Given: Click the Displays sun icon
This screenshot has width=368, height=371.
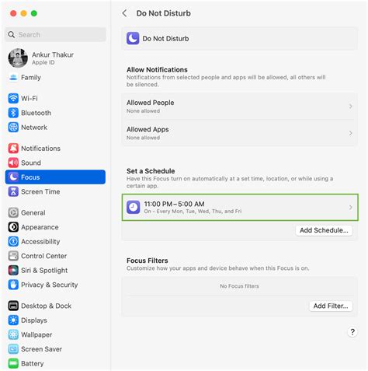Looking at the screenshot, I should tap(13, 320).
